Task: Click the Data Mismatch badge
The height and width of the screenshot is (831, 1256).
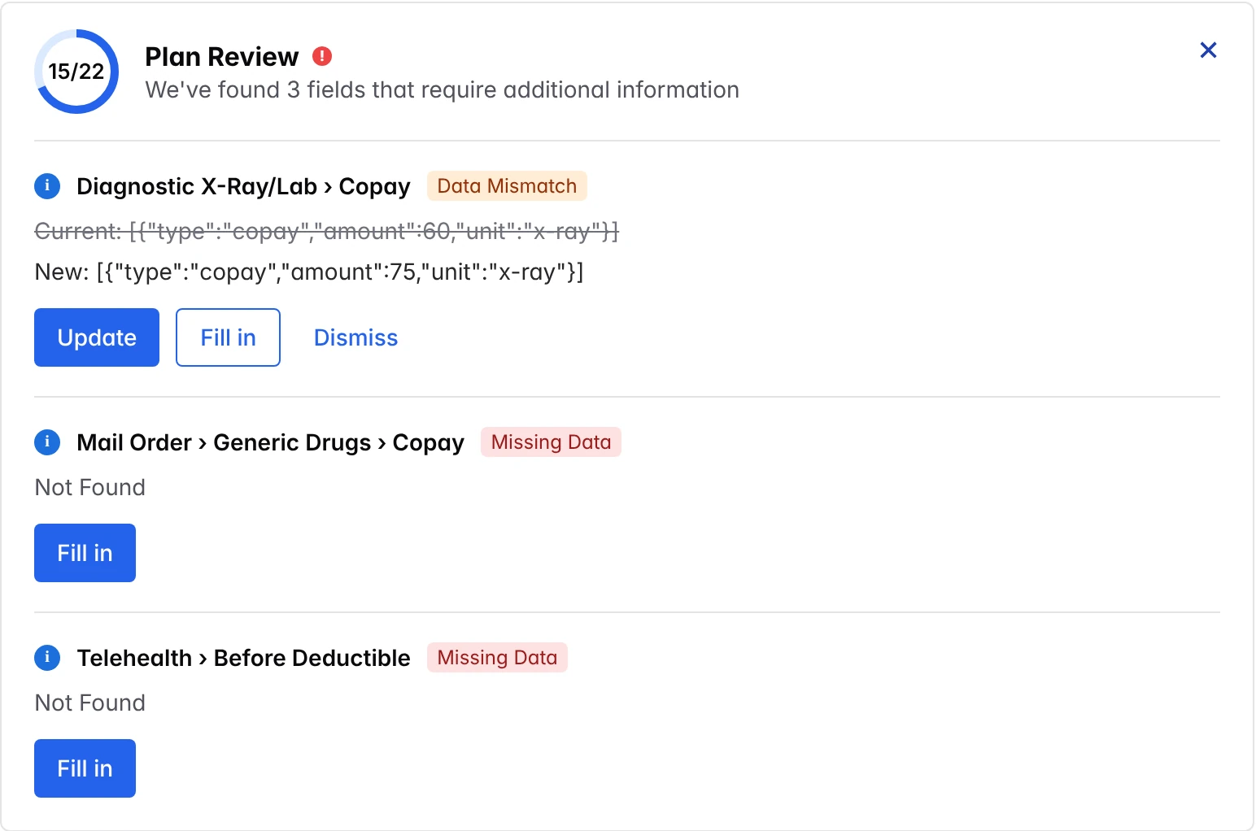Action: pos(507,186)
